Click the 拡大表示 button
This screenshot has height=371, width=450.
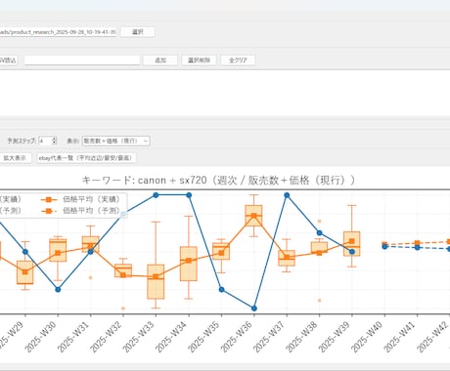click(15, 158)
